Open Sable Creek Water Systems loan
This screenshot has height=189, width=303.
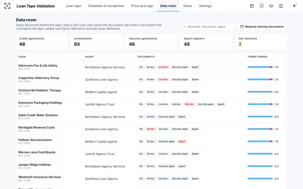pyautogui.click(x=38, y=115)
